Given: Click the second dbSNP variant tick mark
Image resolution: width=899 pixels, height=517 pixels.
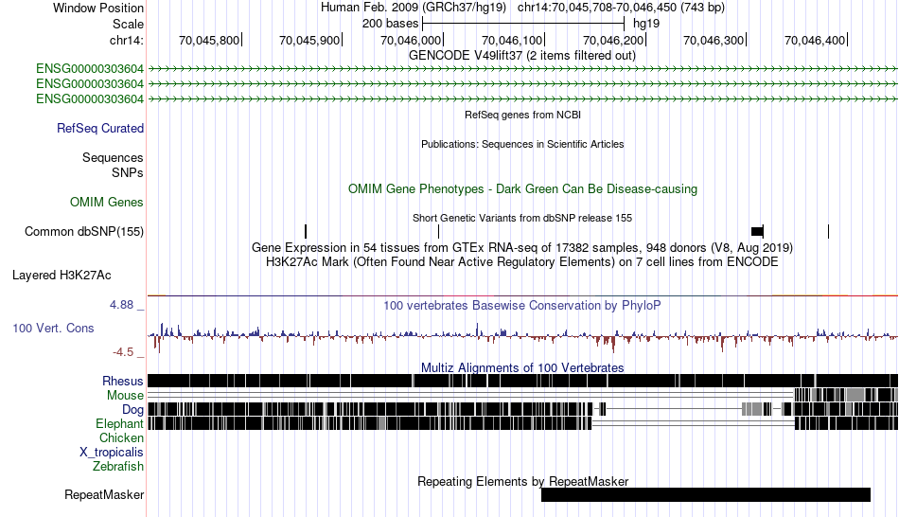Looking at the screenshot, I should coord(438,232).
